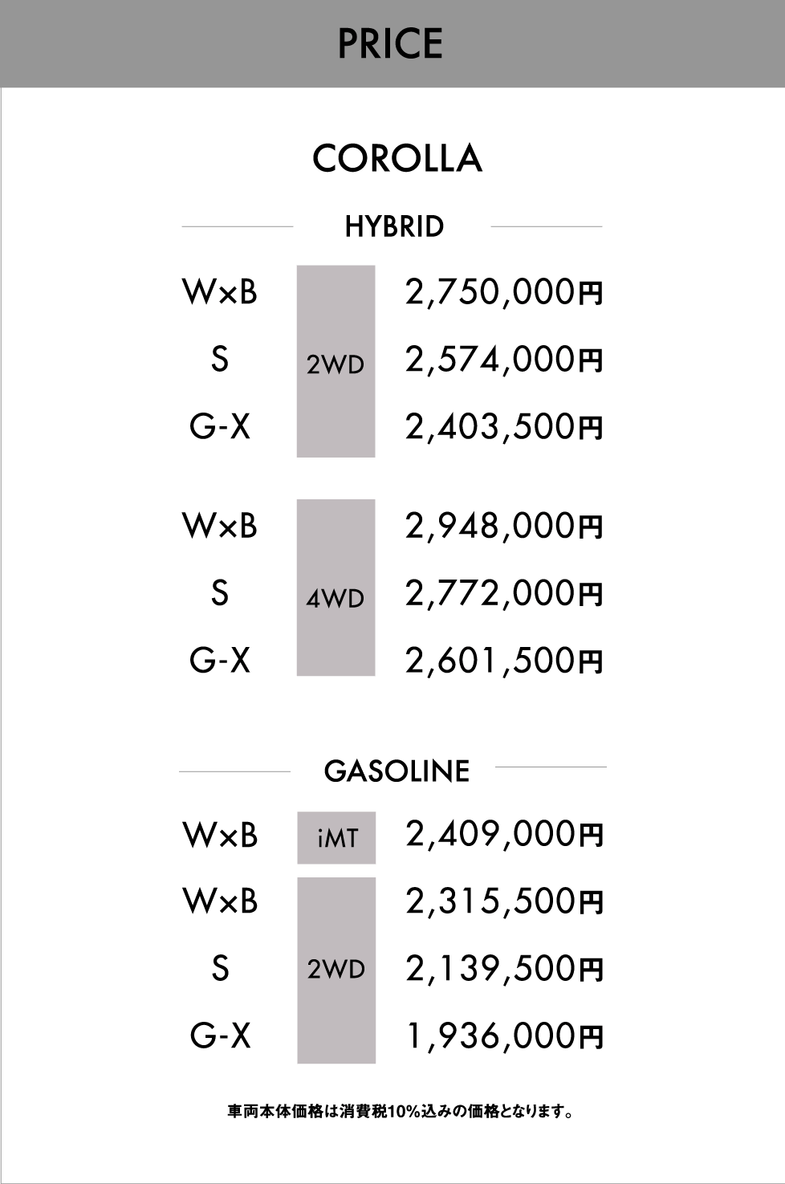
Task: Click the 2,139,500円 price
Action: 504,969
